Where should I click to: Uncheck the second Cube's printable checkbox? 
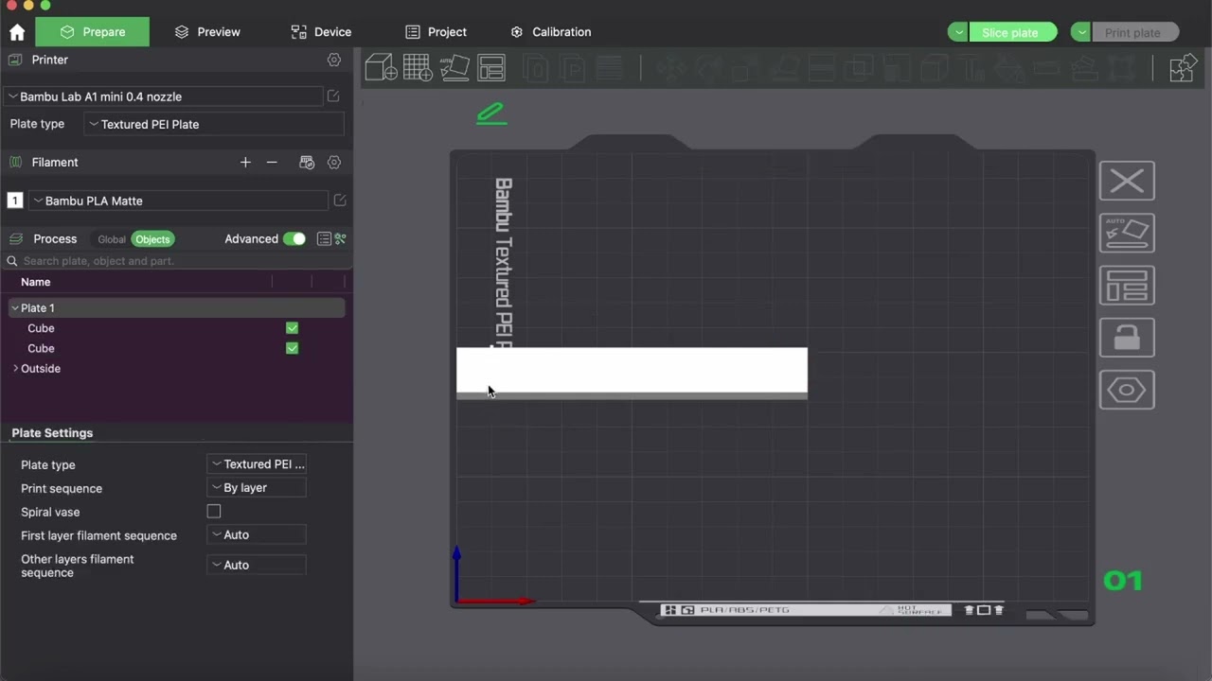click(x=292, y=348)
